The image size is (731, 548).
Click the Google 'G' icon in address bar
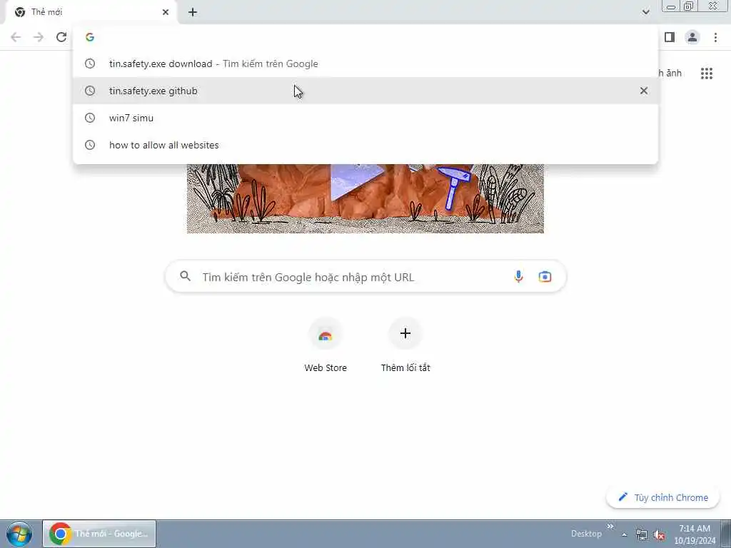pos(90,37)
